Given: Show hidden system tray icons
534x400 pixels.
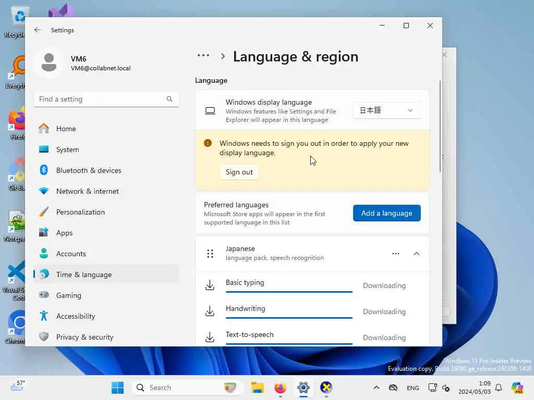Looking at the screenshot, I should coord(377,387).
